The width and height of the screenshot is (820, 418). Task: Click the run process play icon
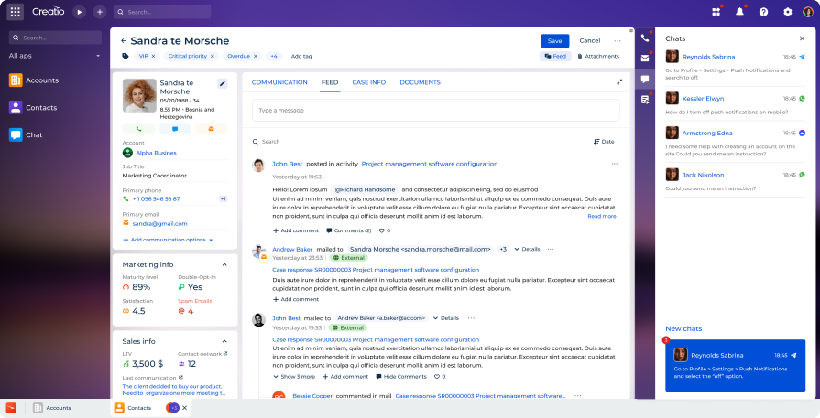[79, 12]
